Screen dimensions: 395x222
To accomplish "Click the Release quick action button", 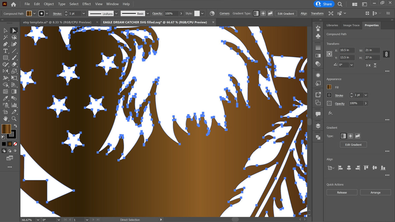I will click(342, 192).
